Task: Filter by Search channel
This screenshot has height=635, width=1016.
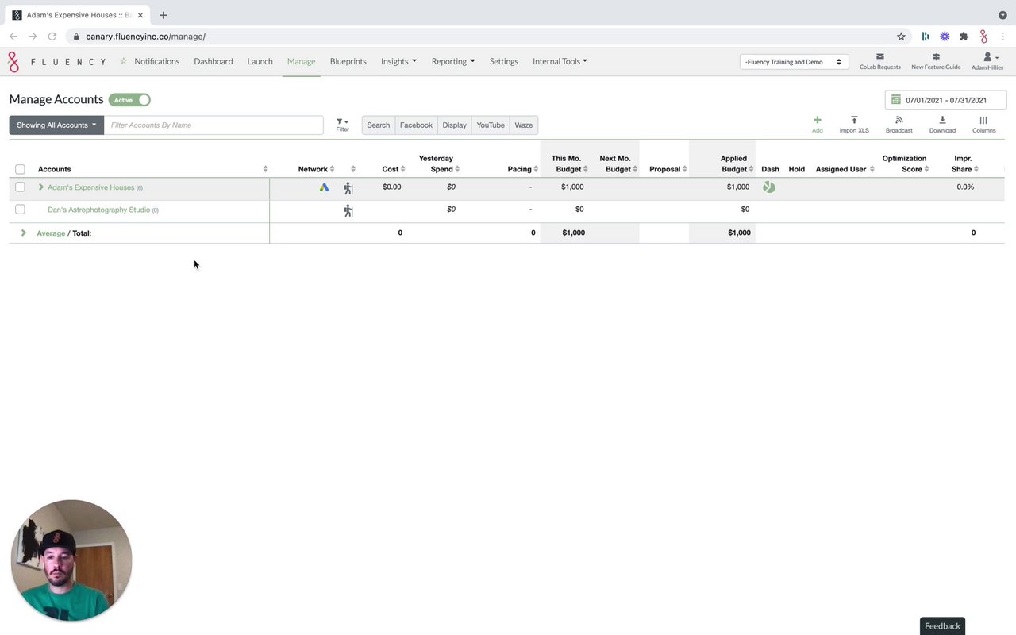Action: pos(379,125)
